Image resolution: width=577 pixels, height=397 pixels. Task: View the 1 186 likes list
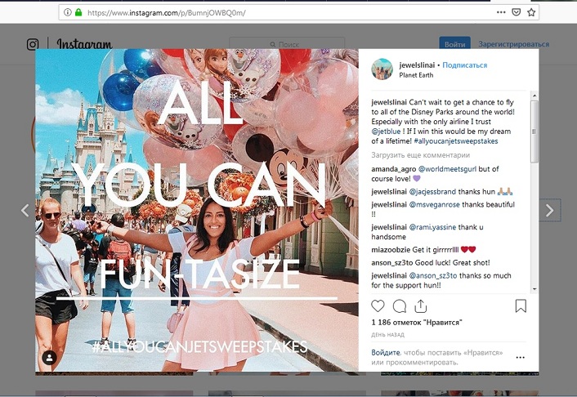pos(417,323)
